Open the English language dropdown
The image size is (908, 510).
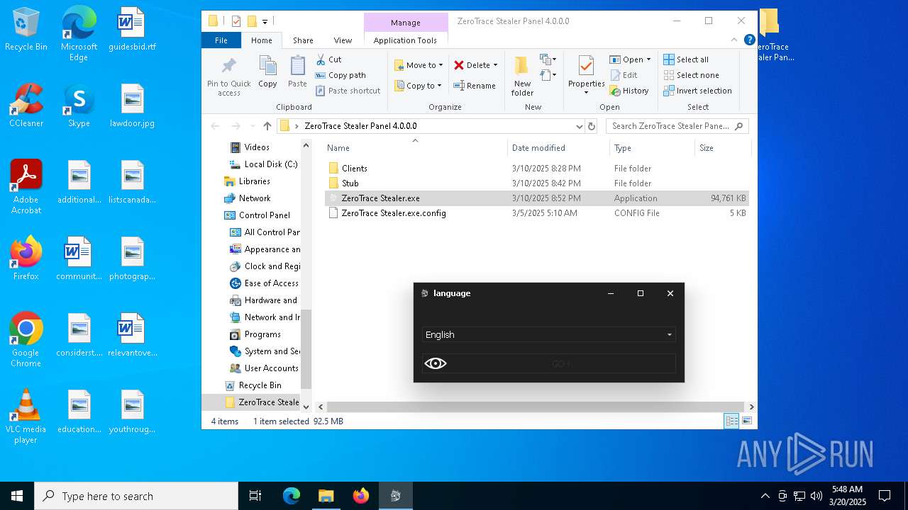point(548,334)
